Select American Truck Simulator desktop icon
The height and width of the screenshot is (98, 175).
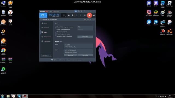click(x=170, y=14)
